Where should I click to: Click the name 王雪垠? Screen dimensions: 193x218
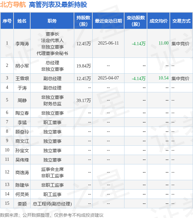tap(22, 78)
